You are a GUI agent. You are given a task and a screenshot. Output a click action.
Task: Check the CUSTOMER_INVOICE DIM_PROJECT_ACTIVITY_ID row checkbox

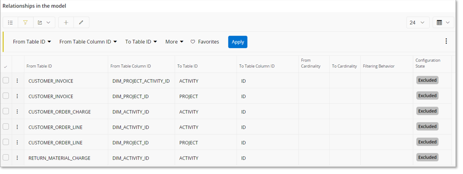tap(6, 80)
